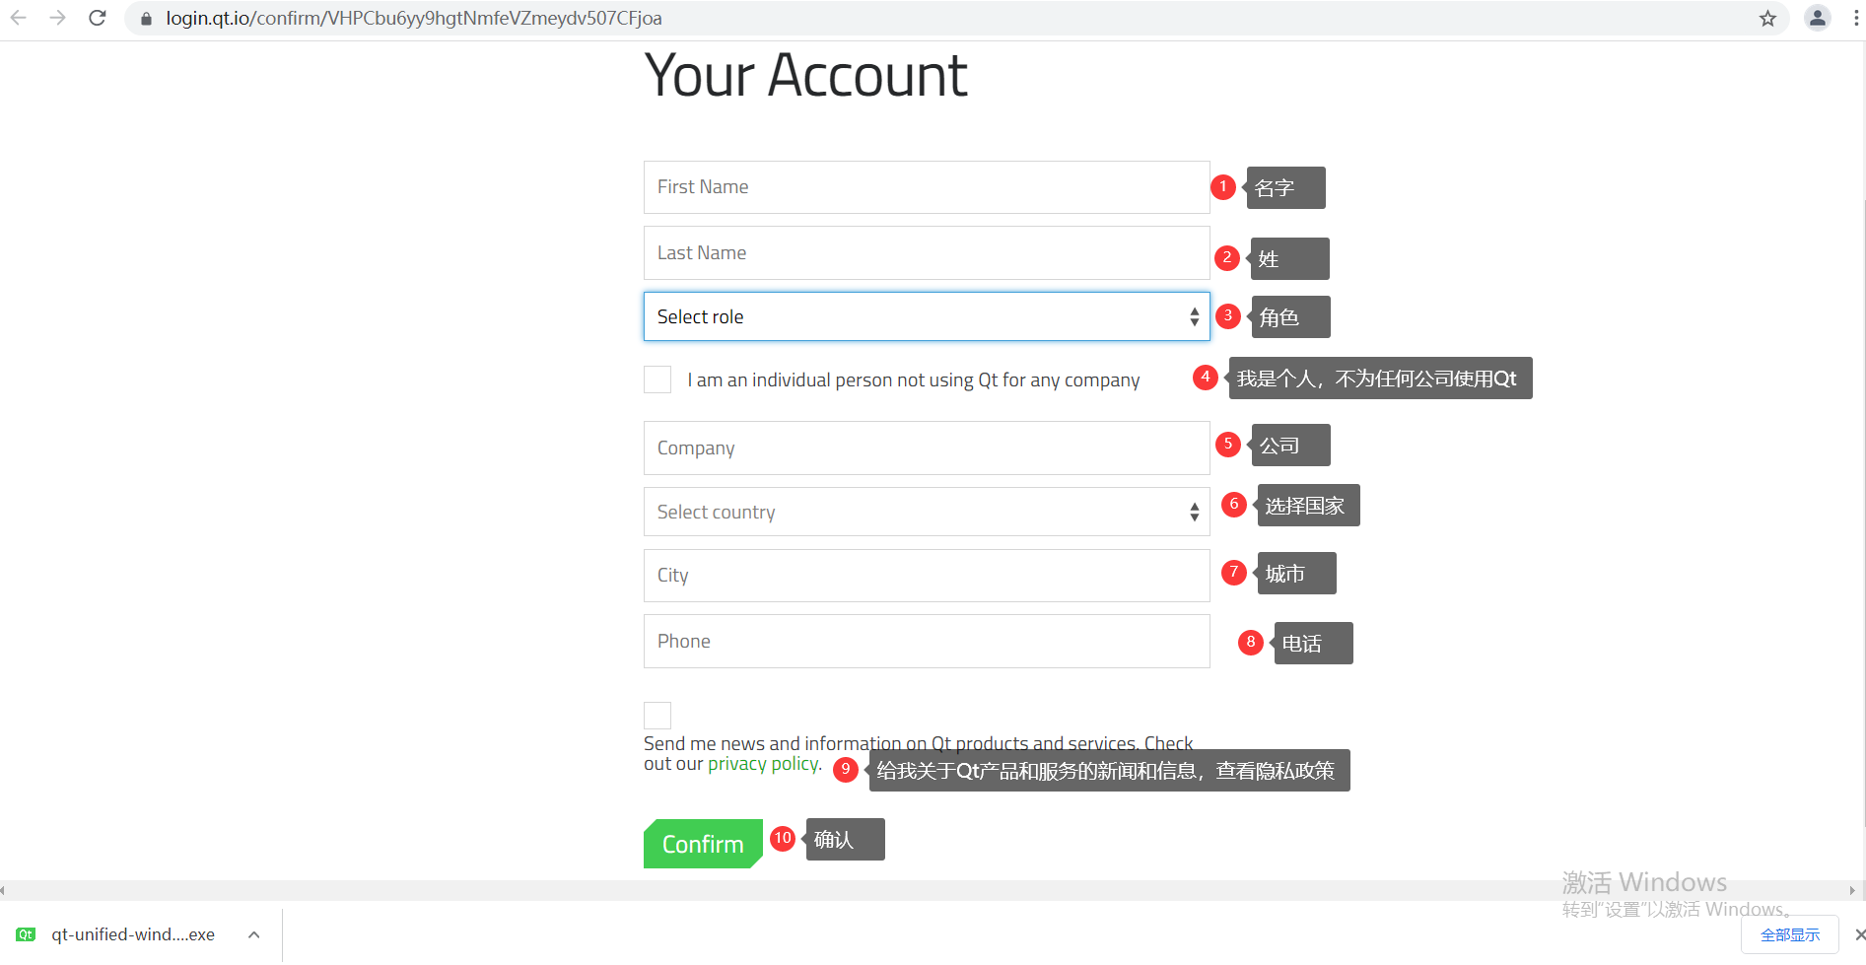1866x965 pixels.
Task: Open the Select country dropdown
Action: [927, 512]
